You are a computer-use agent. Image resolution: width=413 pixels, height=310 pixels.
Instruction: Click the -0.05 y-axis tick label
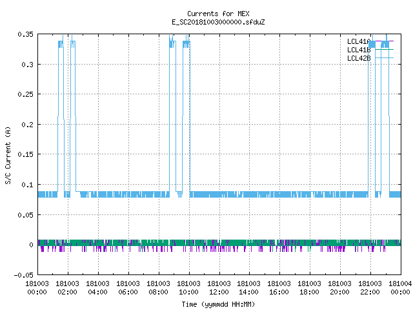(24, 275)
